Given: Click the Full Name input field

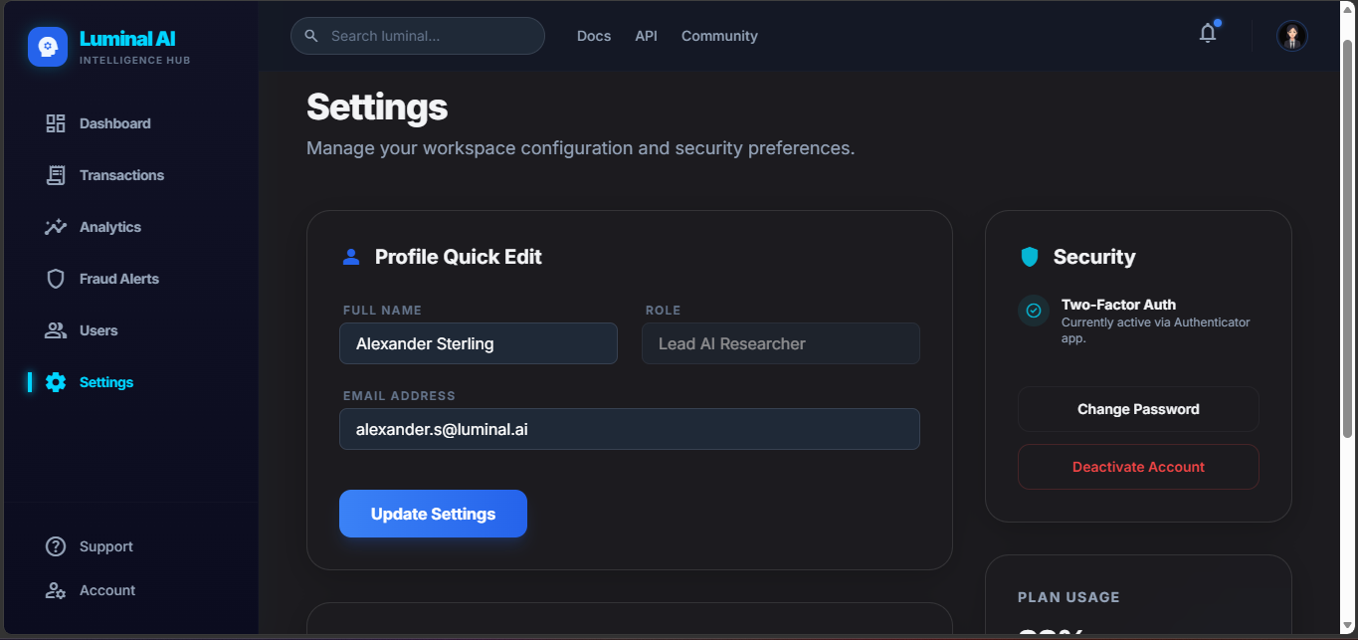Looking at the screenshot, I should (479, 343).
